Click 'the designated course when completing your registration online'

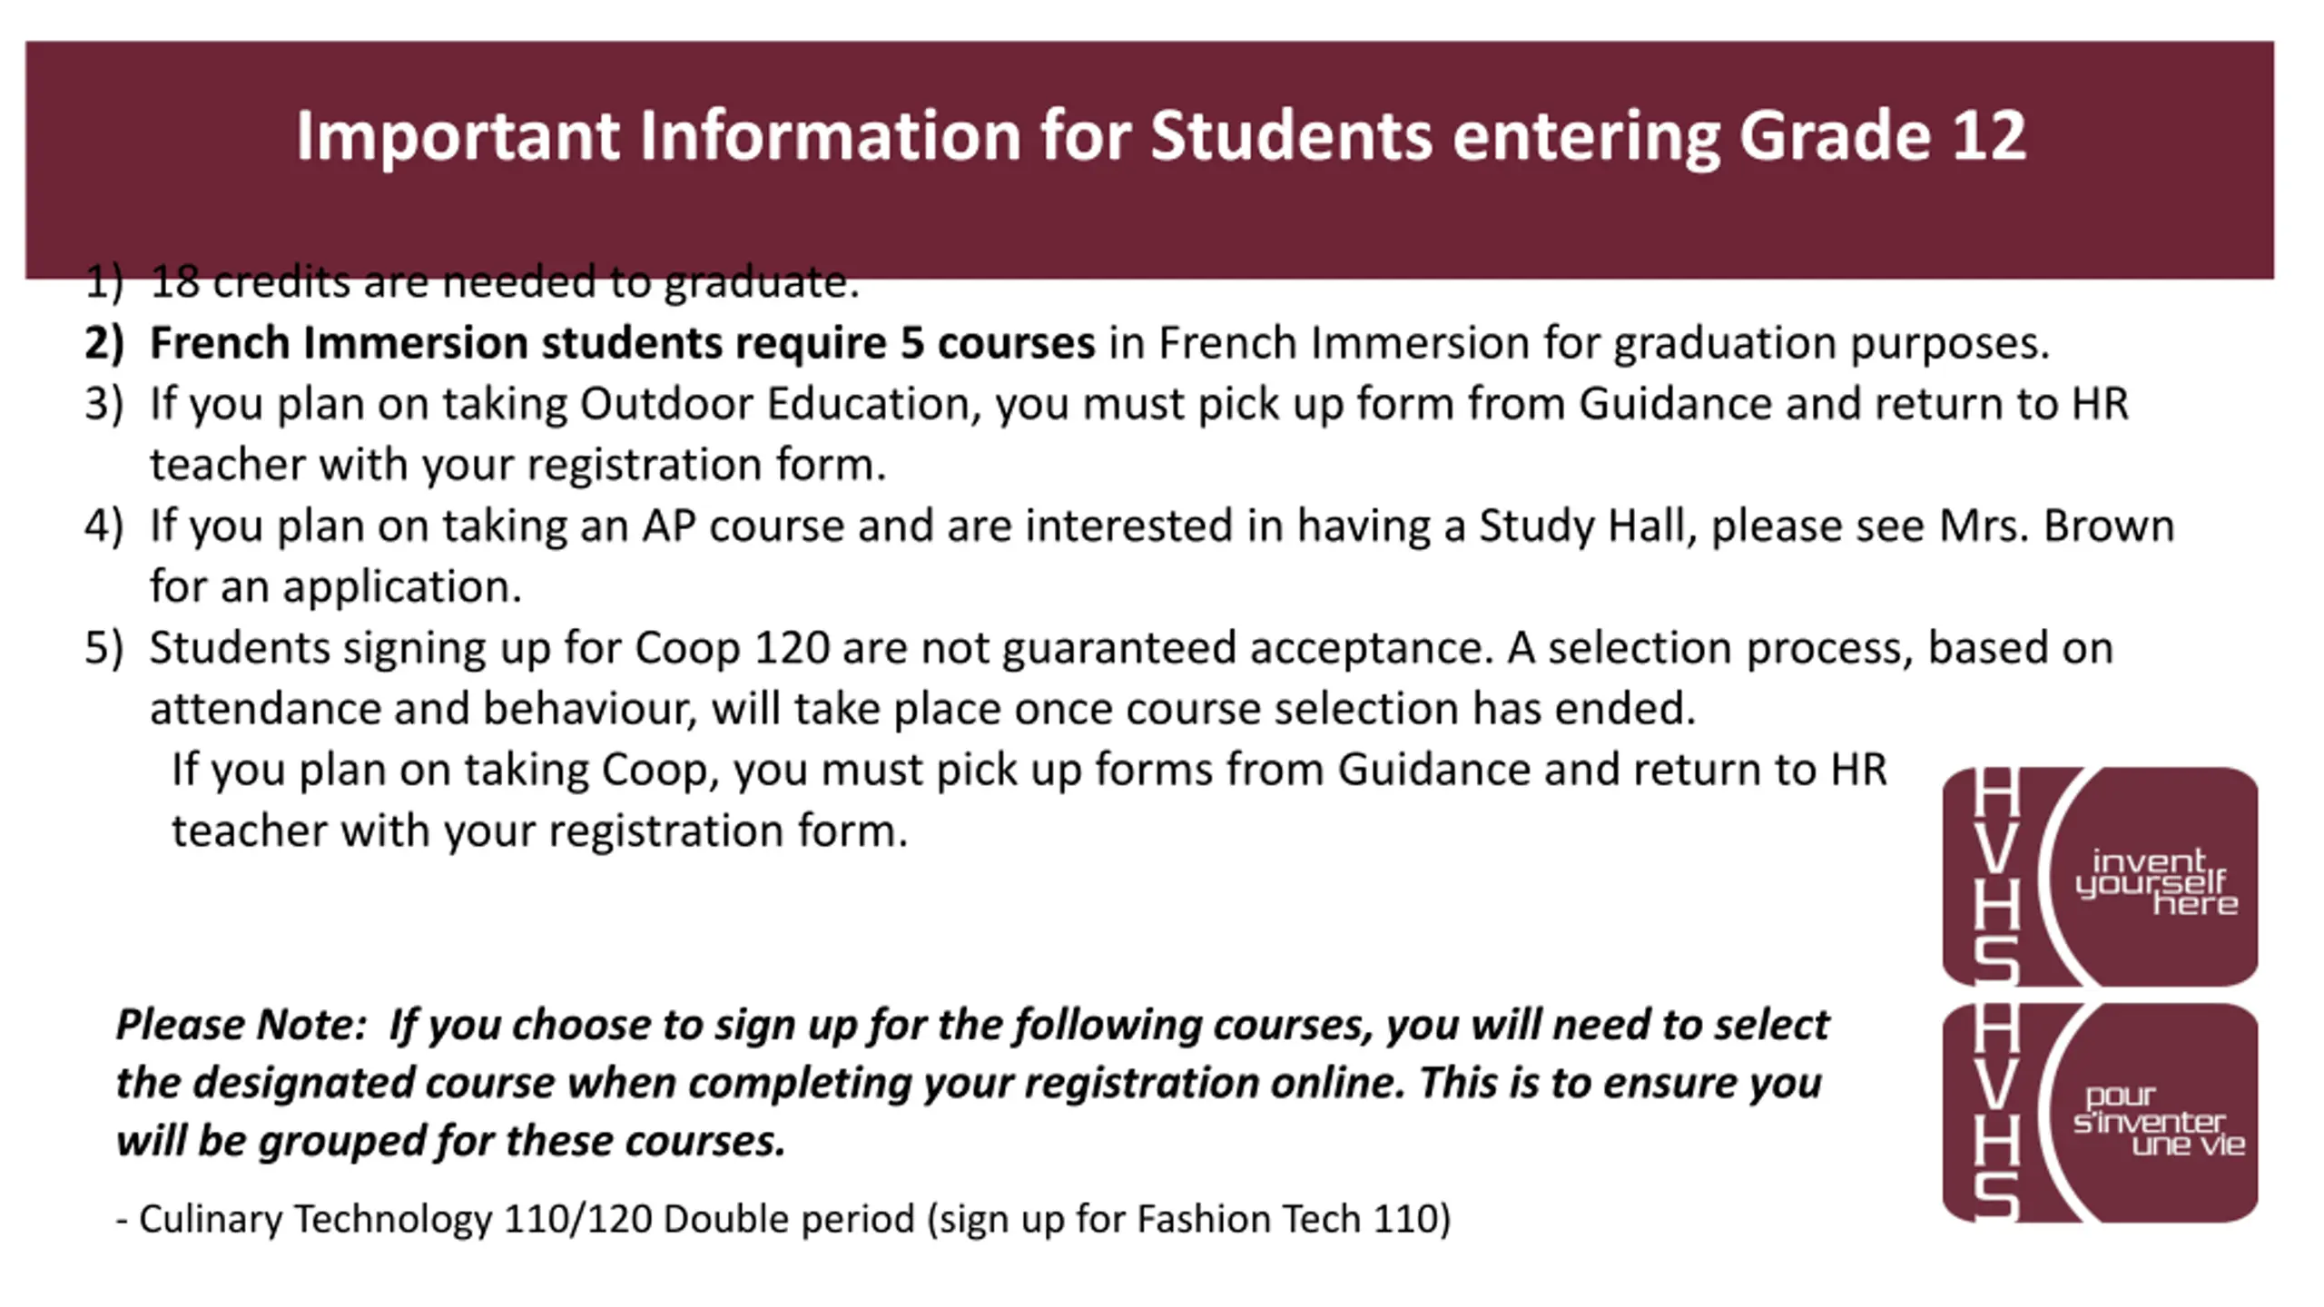760,1083
